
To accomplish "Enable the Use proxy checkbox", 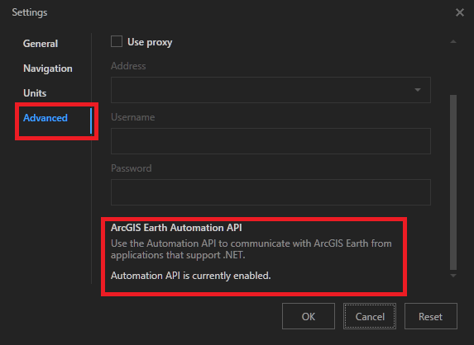I will [117, 41].
